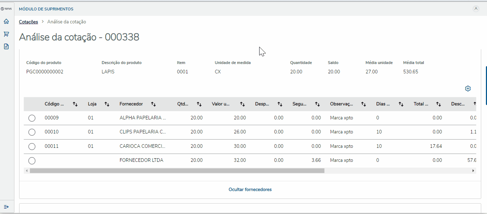
Task: Click the horizontal scrollbar thumb of the table
Action: click(x=177, y=171)
